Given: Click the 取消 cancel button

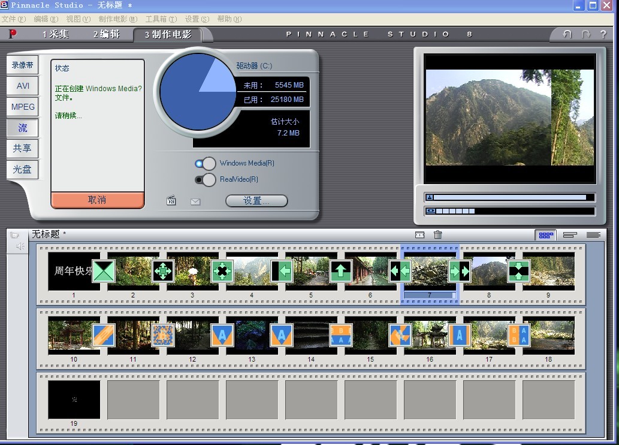Looking at the screenshot, I should click(97, 200).
